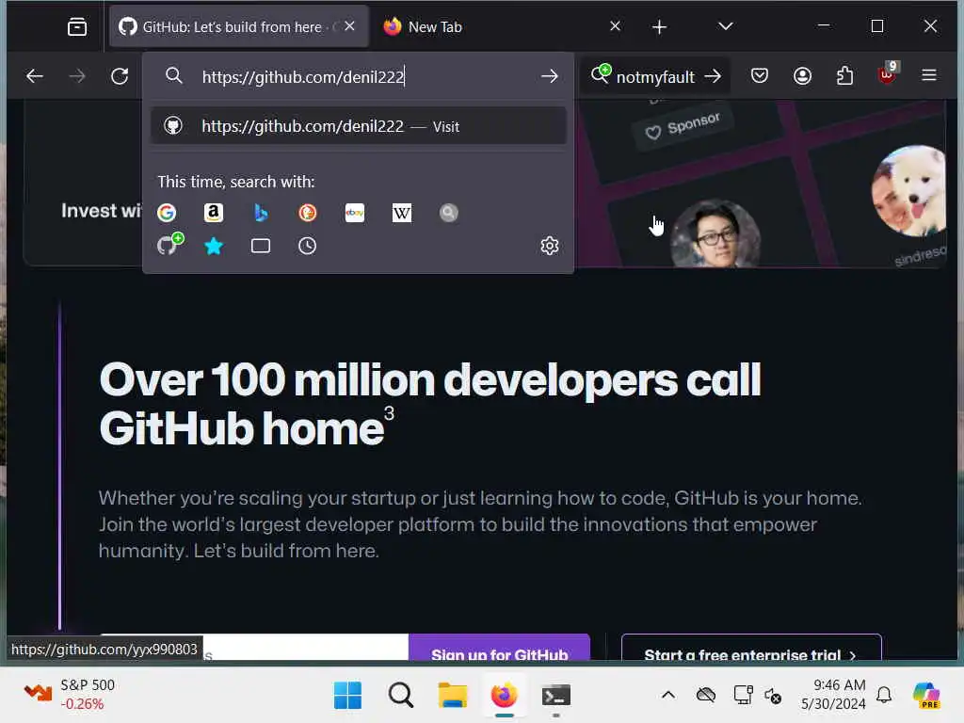This screenshot has width=964, height=723.
Task: Open File Explorer from taskbar
Action: [x=453, y=696]
